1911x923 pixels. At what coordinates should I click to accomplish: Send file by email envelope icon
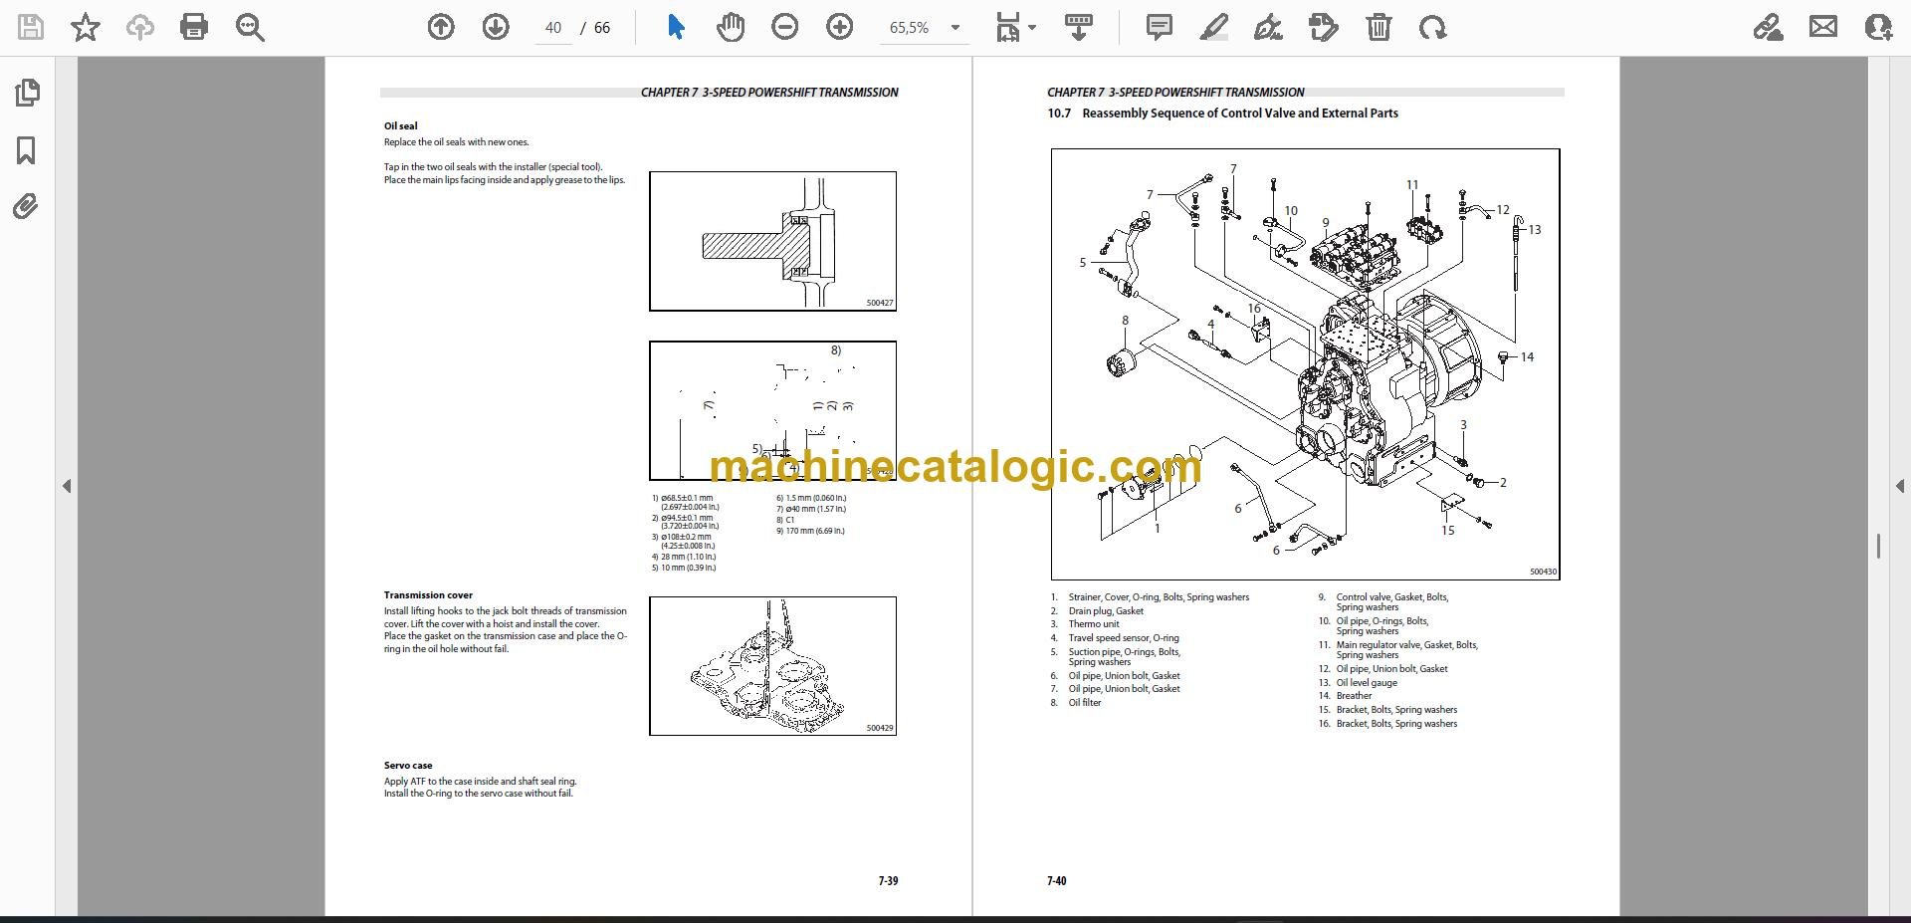pos(1823,28)
